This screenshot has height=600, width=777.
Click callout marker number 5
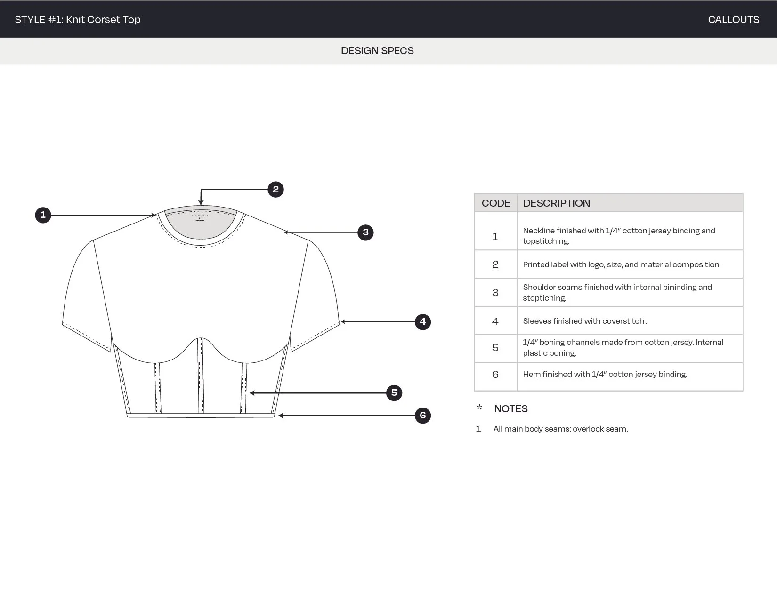point(394,393)
